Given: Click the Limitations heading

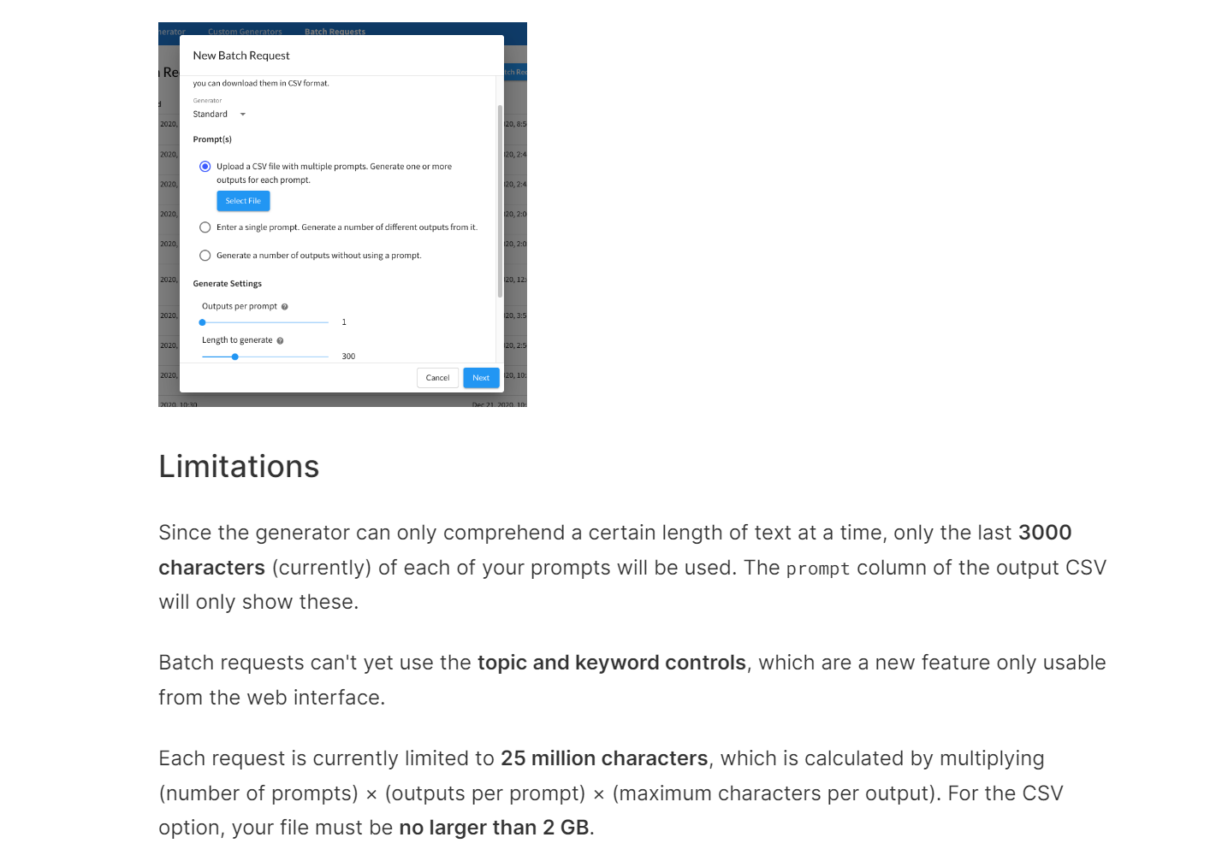Looking at the screenshot, I should pos(238,466).
